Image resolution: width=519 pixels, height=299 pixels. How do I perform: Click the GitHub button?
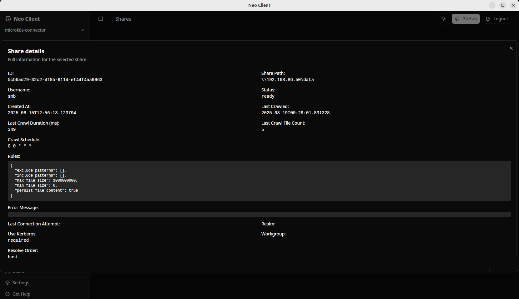466,19
